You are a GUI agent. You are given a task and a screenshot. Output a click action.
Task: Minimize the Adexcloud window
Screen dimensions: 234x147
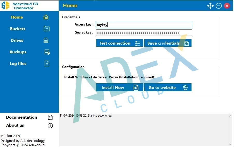[219, 6]
